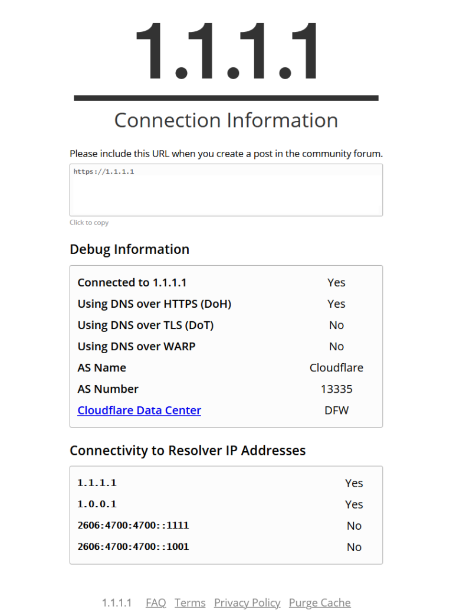
Task: Click the 1.1.1.1 footer text
Action: (116, 602)
